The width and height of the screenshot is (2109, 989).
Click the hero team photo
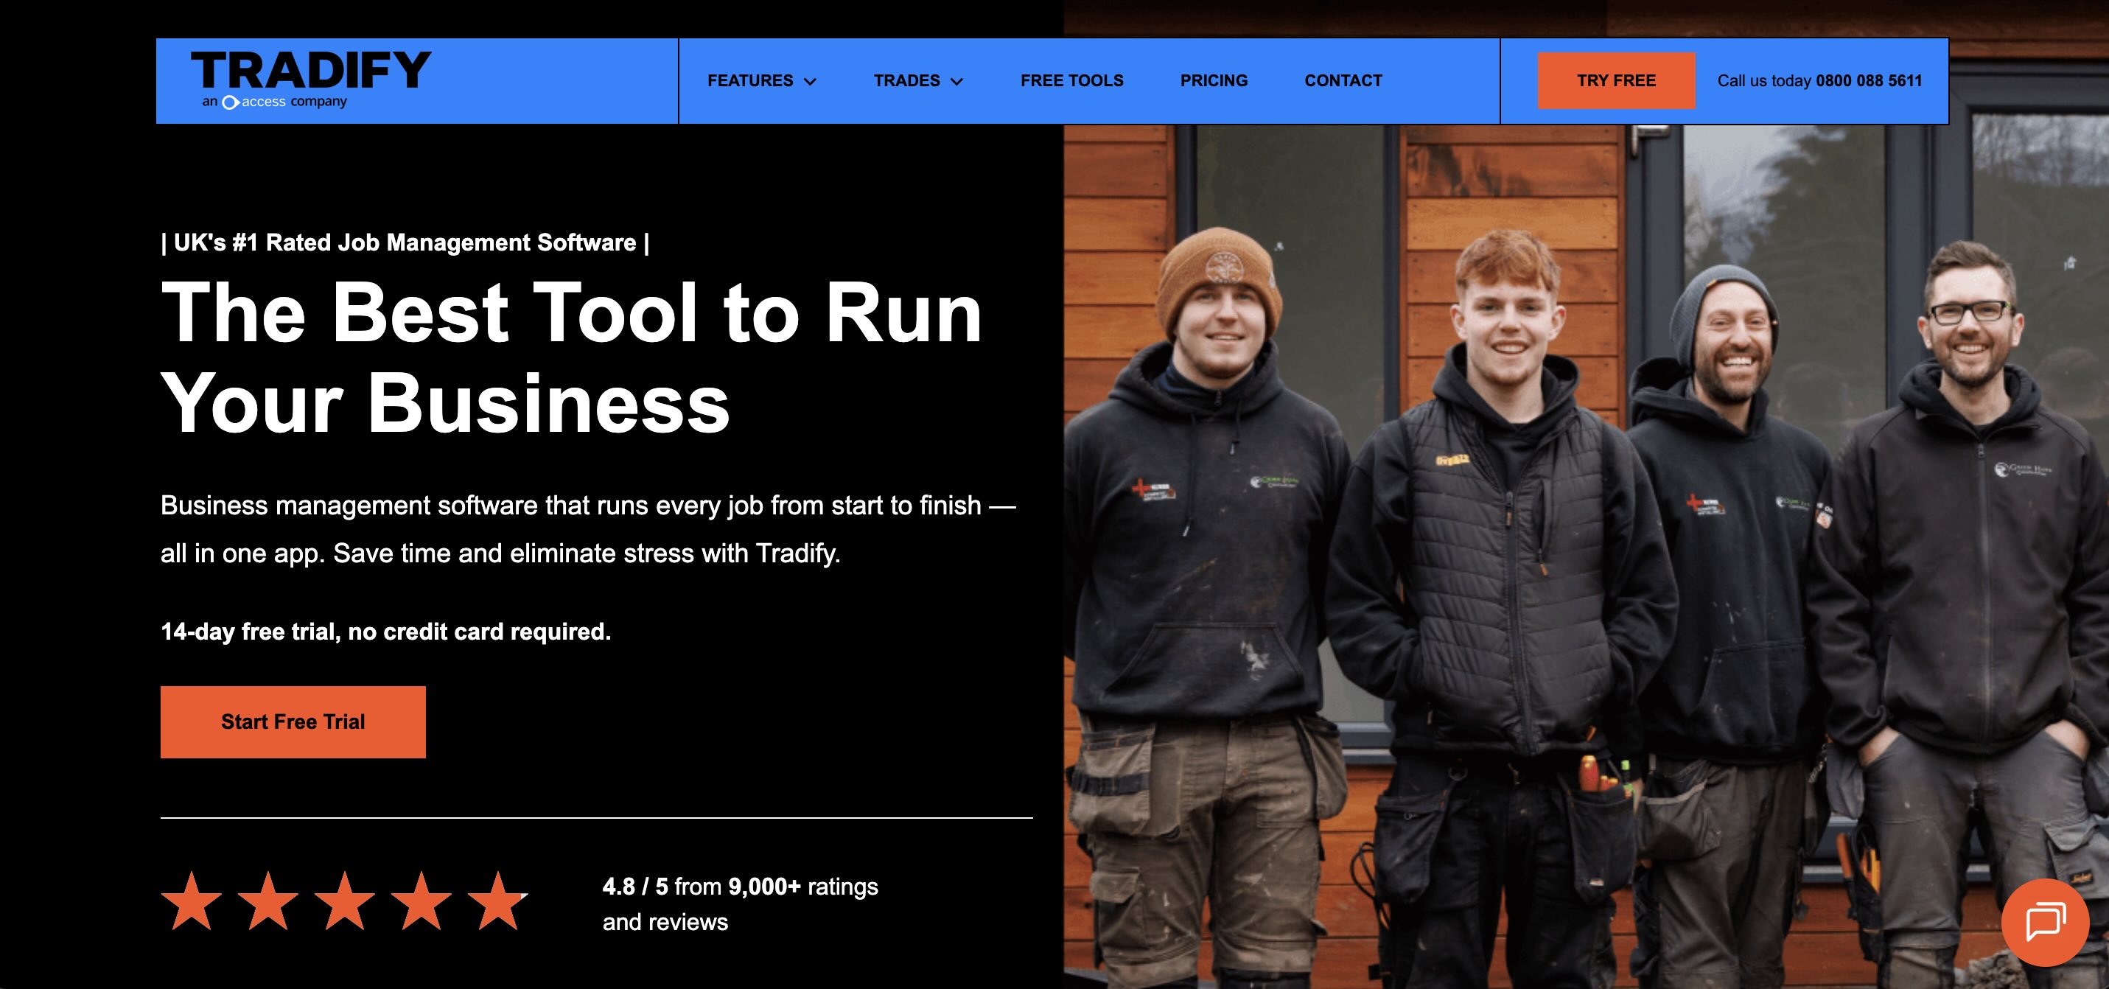pos(1586,556)
